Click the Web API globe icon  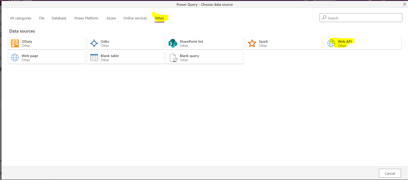tap(331, 43)
